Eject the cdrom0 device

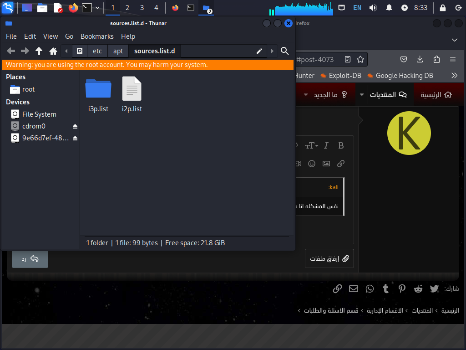pyautogui.click(x=75, y=127)
